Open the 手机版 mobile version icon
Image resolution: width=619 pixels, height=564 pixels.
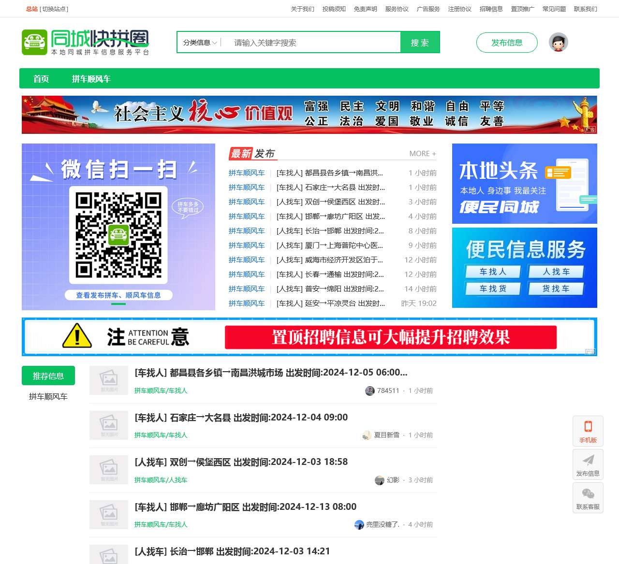coord(588,431)
